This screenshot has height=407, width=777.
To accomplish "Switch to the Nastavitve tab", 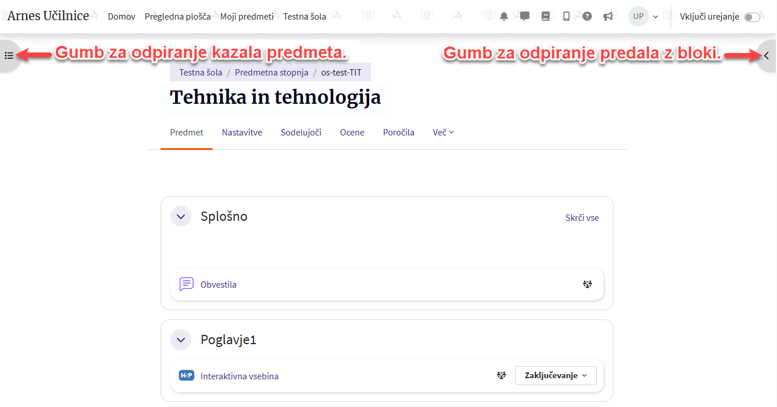I will [x=242, y=133].
